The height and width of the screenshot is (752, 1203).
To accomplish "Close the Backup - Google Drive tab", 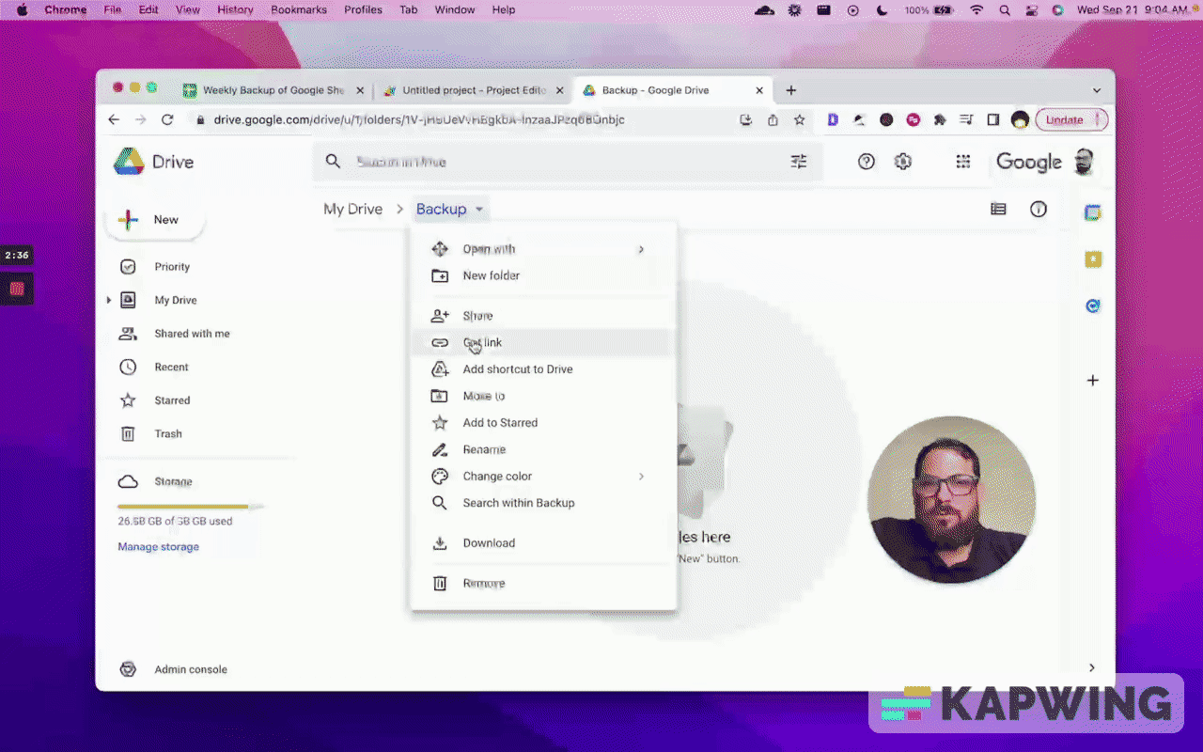I will pos(759,90).
